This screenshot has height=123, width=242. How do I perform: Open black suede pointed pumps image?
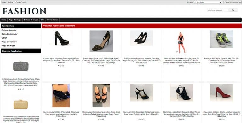click(x=141, y=38)
